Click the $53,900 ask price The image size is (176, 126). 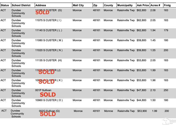point(142,111)
